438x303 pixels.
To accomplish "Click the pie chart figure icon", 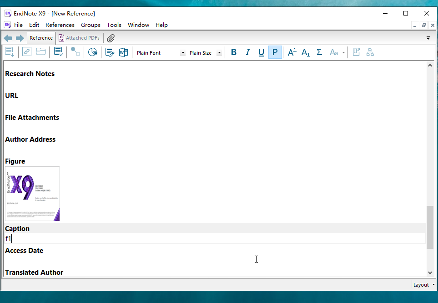I will 92,52.
